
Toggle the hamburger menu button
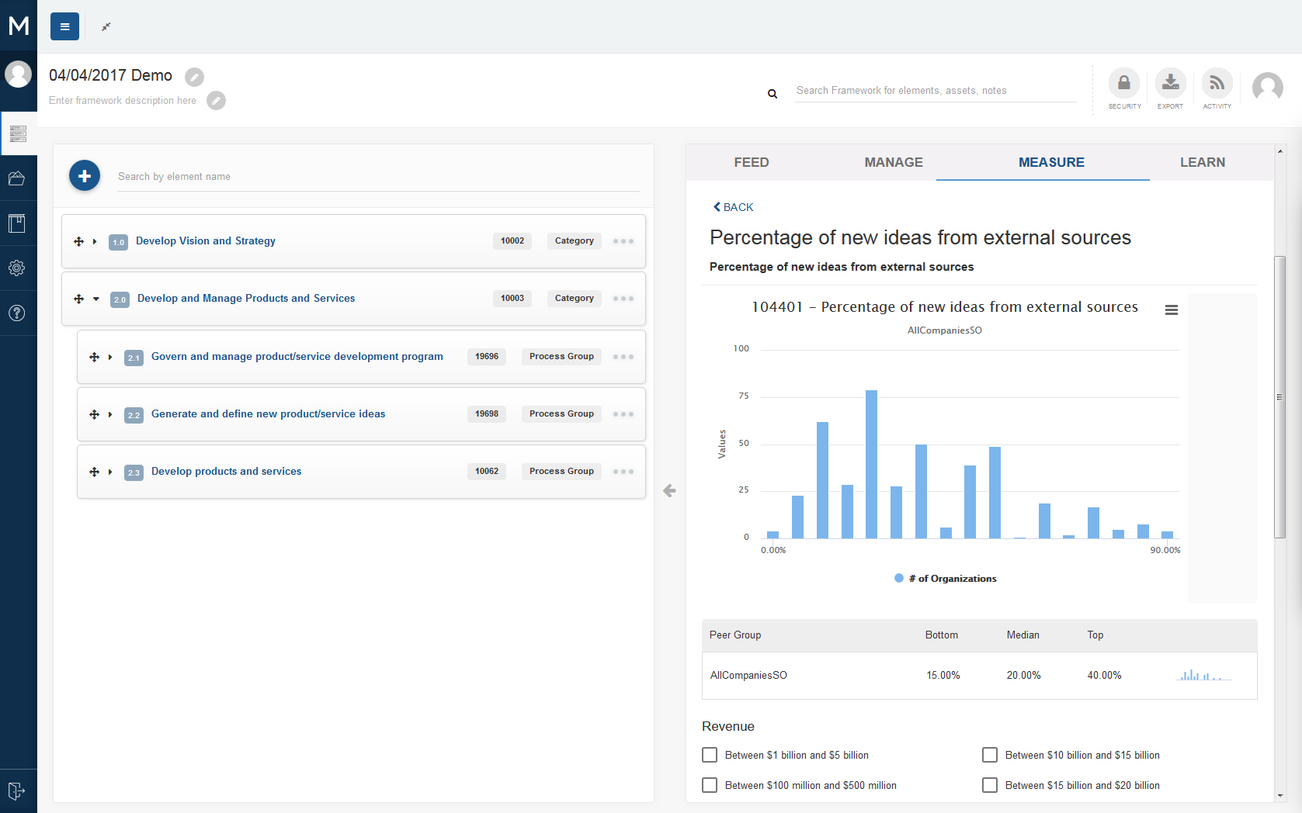[x=65, y=26]
